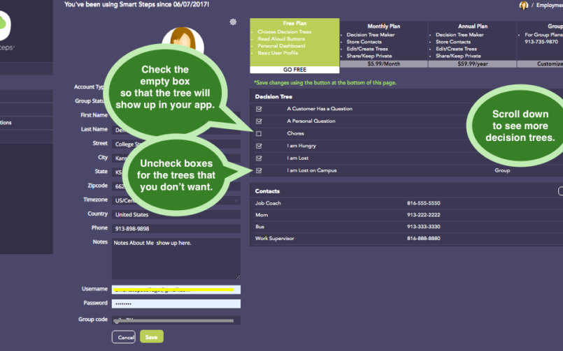Click phone number 816-888-8880
563x351 pixels.
pyautogui.click(x=423, y=239)
